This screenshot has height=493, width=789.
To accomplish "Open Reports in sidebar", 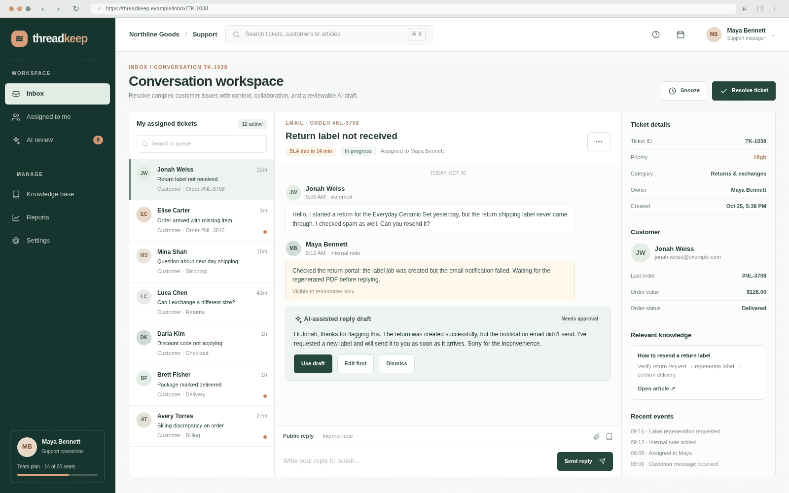I will [x=57, y=217].
